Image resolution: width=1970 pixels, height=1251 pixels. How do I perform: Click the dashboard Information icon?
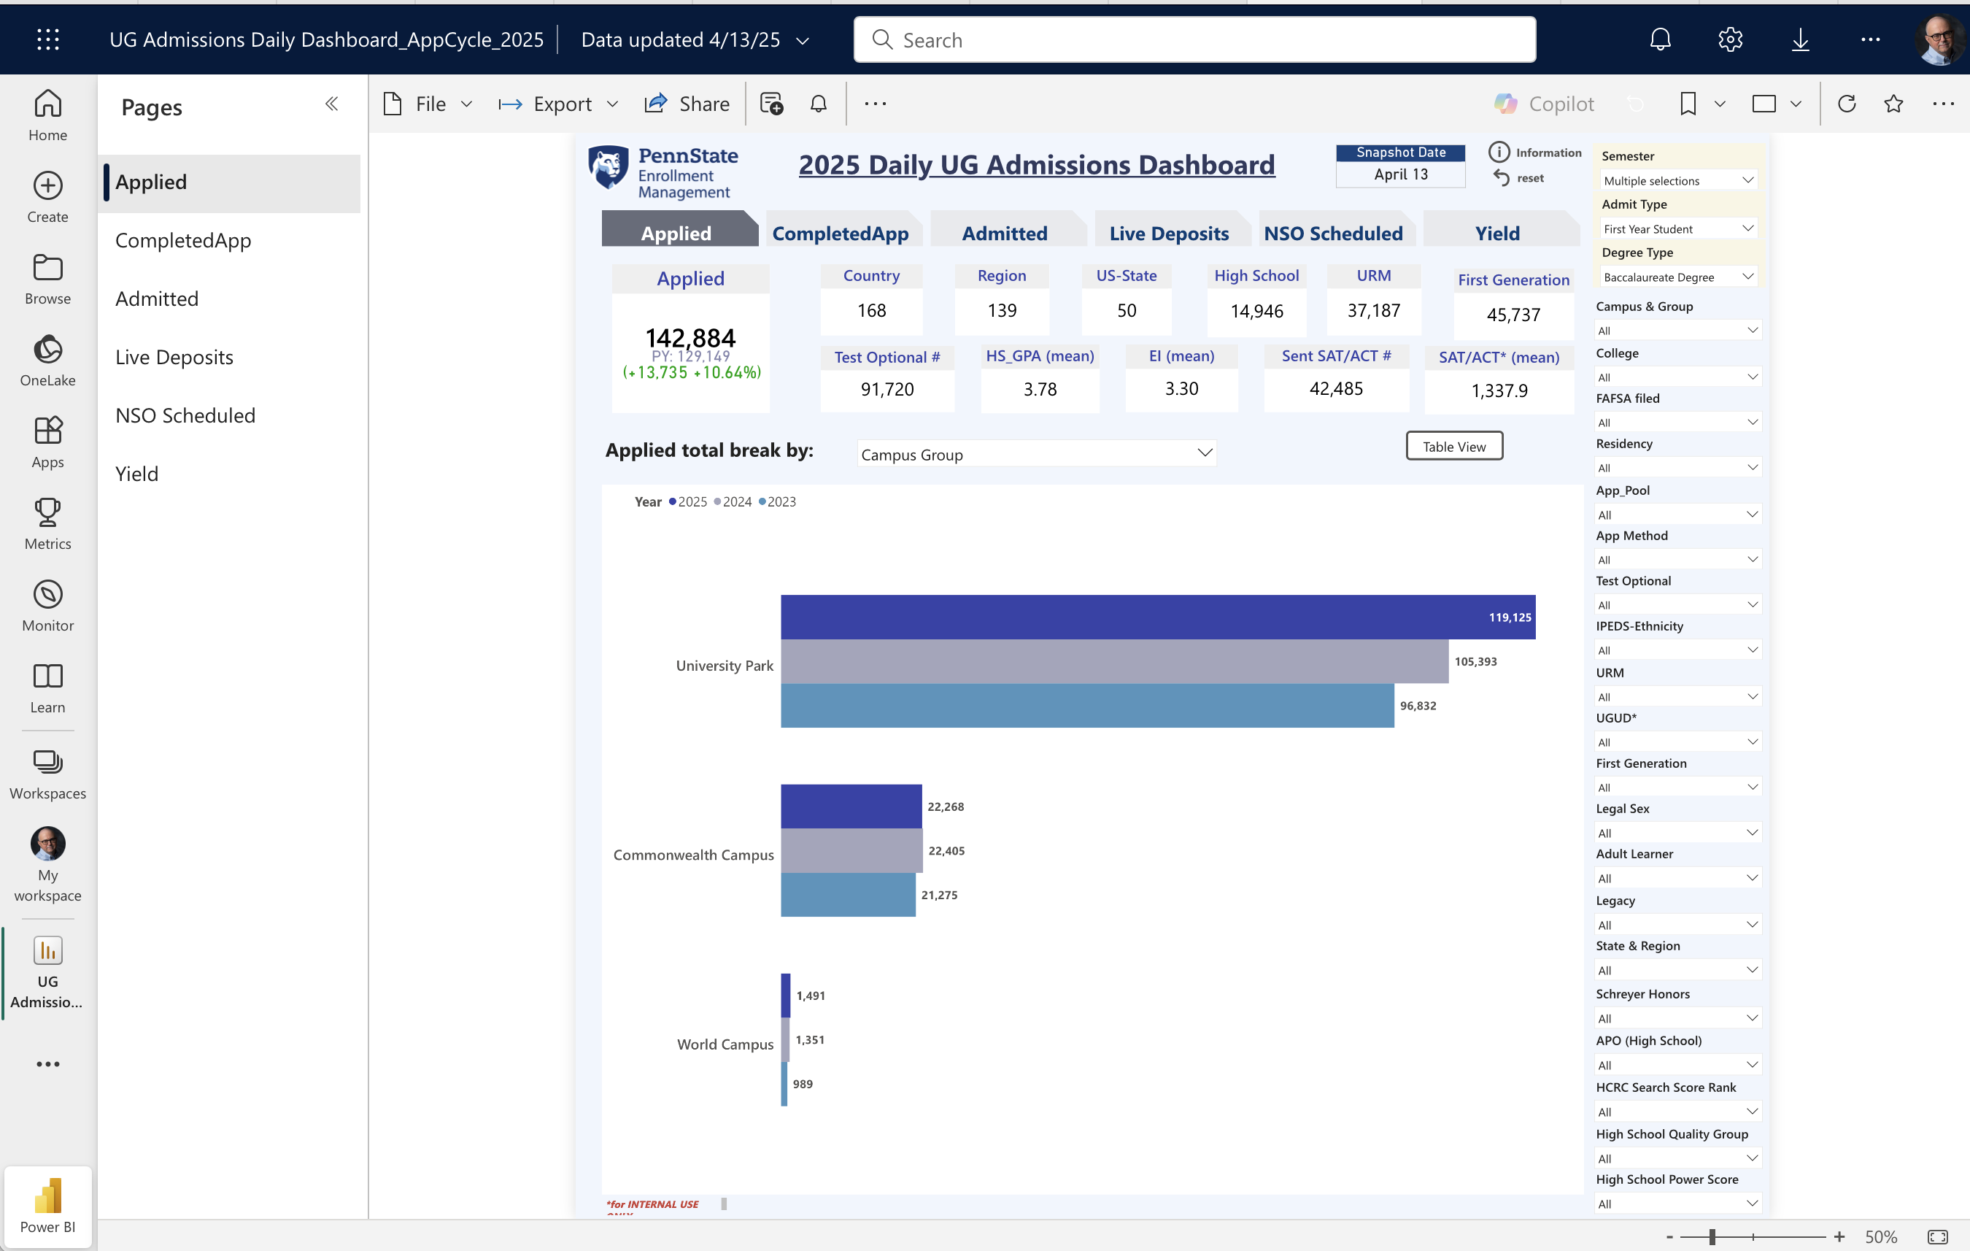tap(1499, 153)
